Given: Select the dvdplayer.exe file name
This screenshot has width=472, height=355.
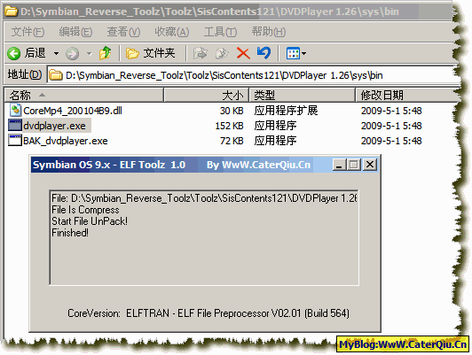Looking at the screenshot, I should (x=54, y=126).
